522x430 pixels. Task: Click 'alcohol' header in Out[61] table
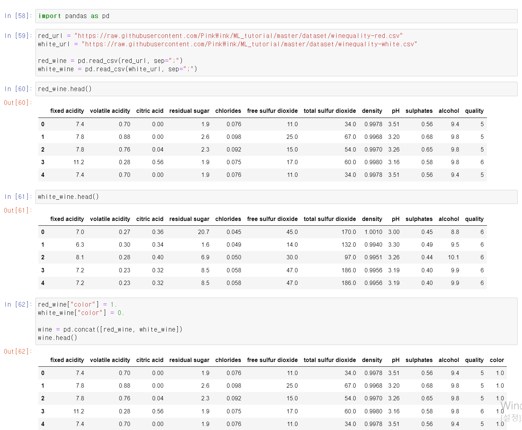[x=449, y=219]
